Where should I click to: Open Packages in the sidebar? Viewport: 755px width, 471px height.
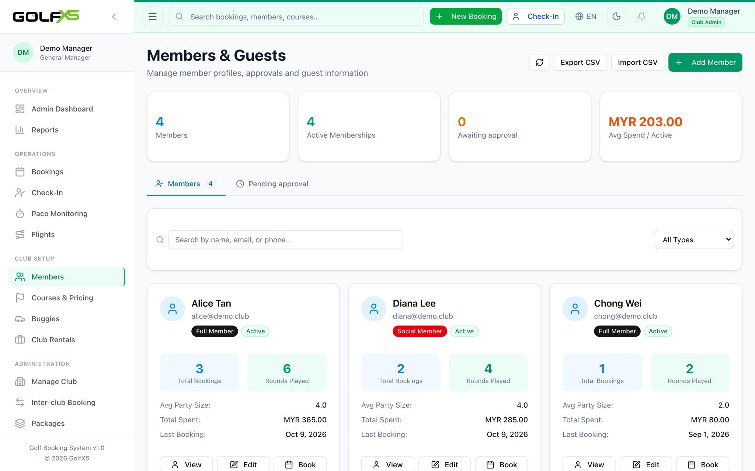[x=67, y=424]
